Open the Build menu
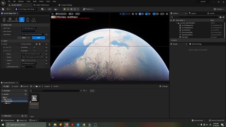Viewport: 226px width, 127px height. click(x=35, y=1)
